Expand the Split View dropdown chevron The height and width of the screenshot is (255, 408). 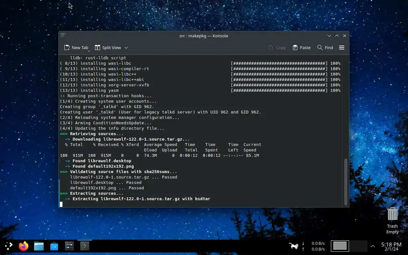[126, 47]
